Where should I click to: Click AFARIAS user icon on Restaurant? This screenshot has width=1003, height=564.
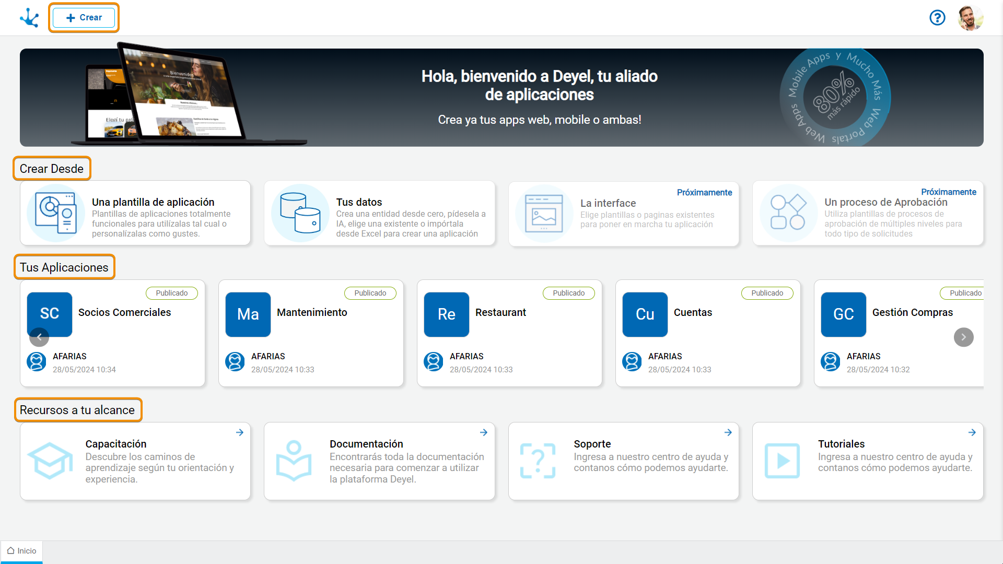434,361
